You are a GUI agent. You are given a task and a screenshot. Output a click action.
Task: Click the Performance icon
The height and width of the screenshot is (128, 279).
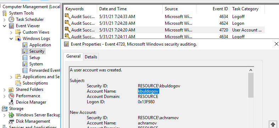point(11,96)
